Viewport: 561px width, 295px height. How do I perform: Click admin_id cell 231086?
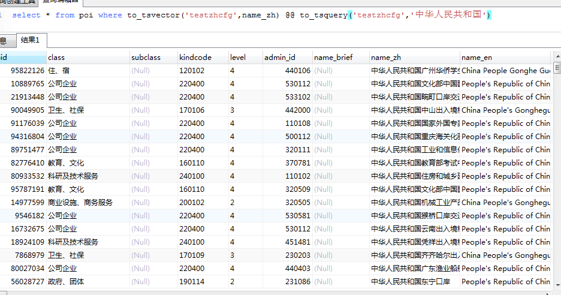tap(287, 282)
